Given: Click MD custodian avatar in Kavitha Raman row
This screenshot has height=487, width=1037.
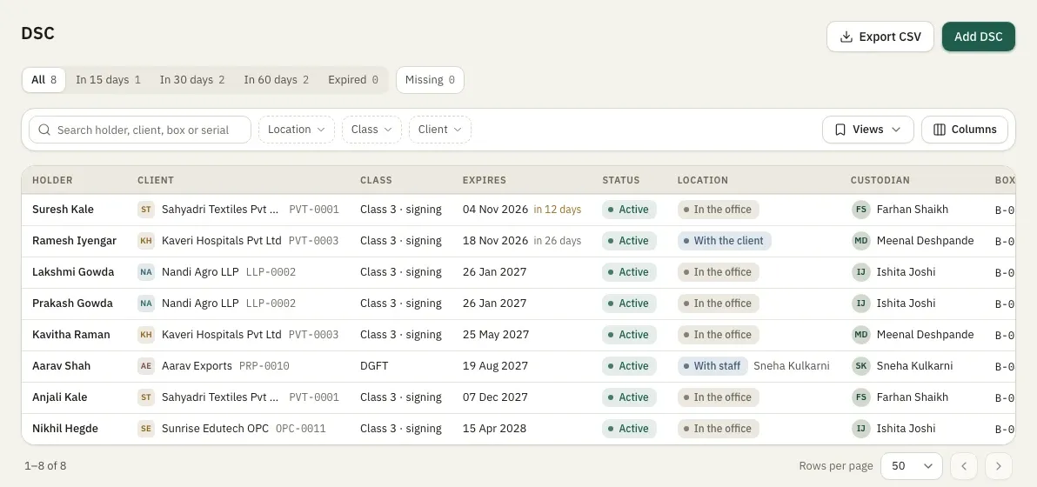Looking at the screenshot, I should [x=861, y=334].
